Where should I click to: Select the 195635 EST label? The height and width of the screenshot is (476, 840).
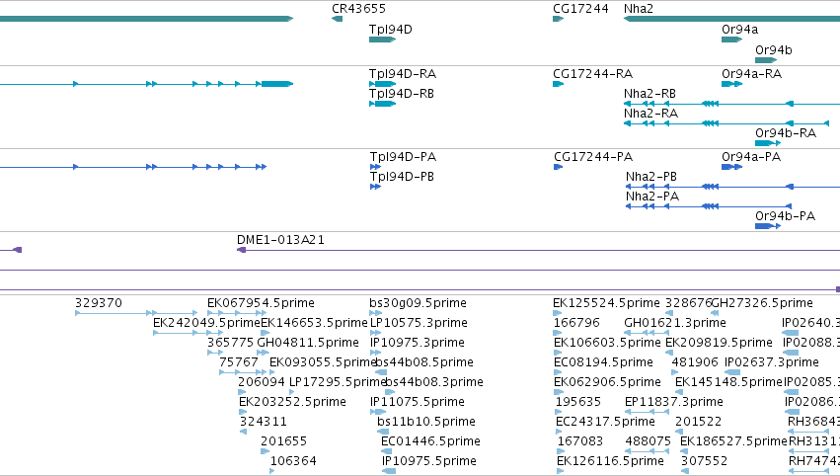point(578,403)
